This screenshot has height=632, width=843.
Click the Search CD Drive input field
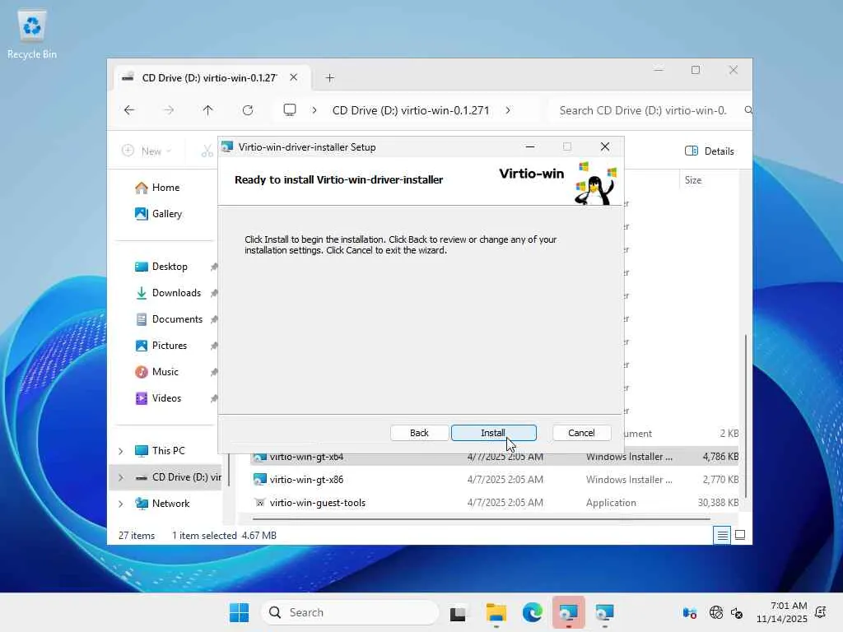coord(649,110)
